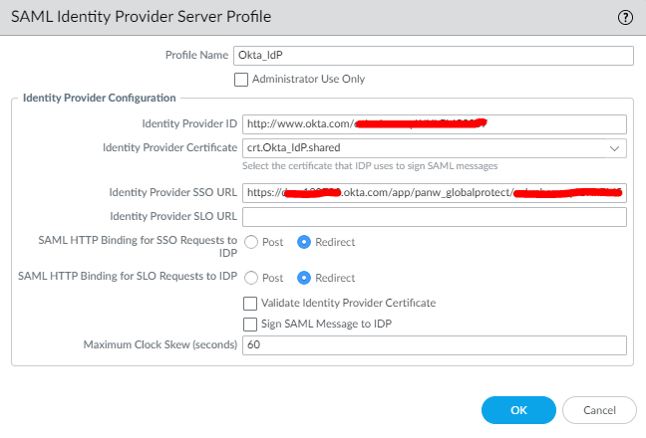The width and height of the screenshot is (646, 438).
Task: Click the Maximum Clock Skew field
Action: coord(434,345)
